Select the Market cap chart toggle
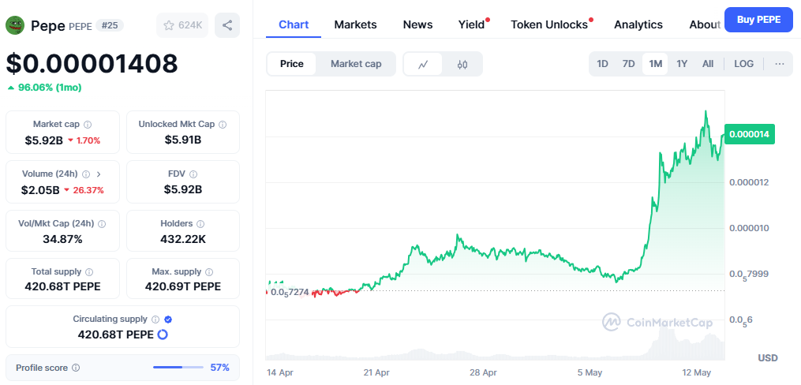 (x=356, y=64)
